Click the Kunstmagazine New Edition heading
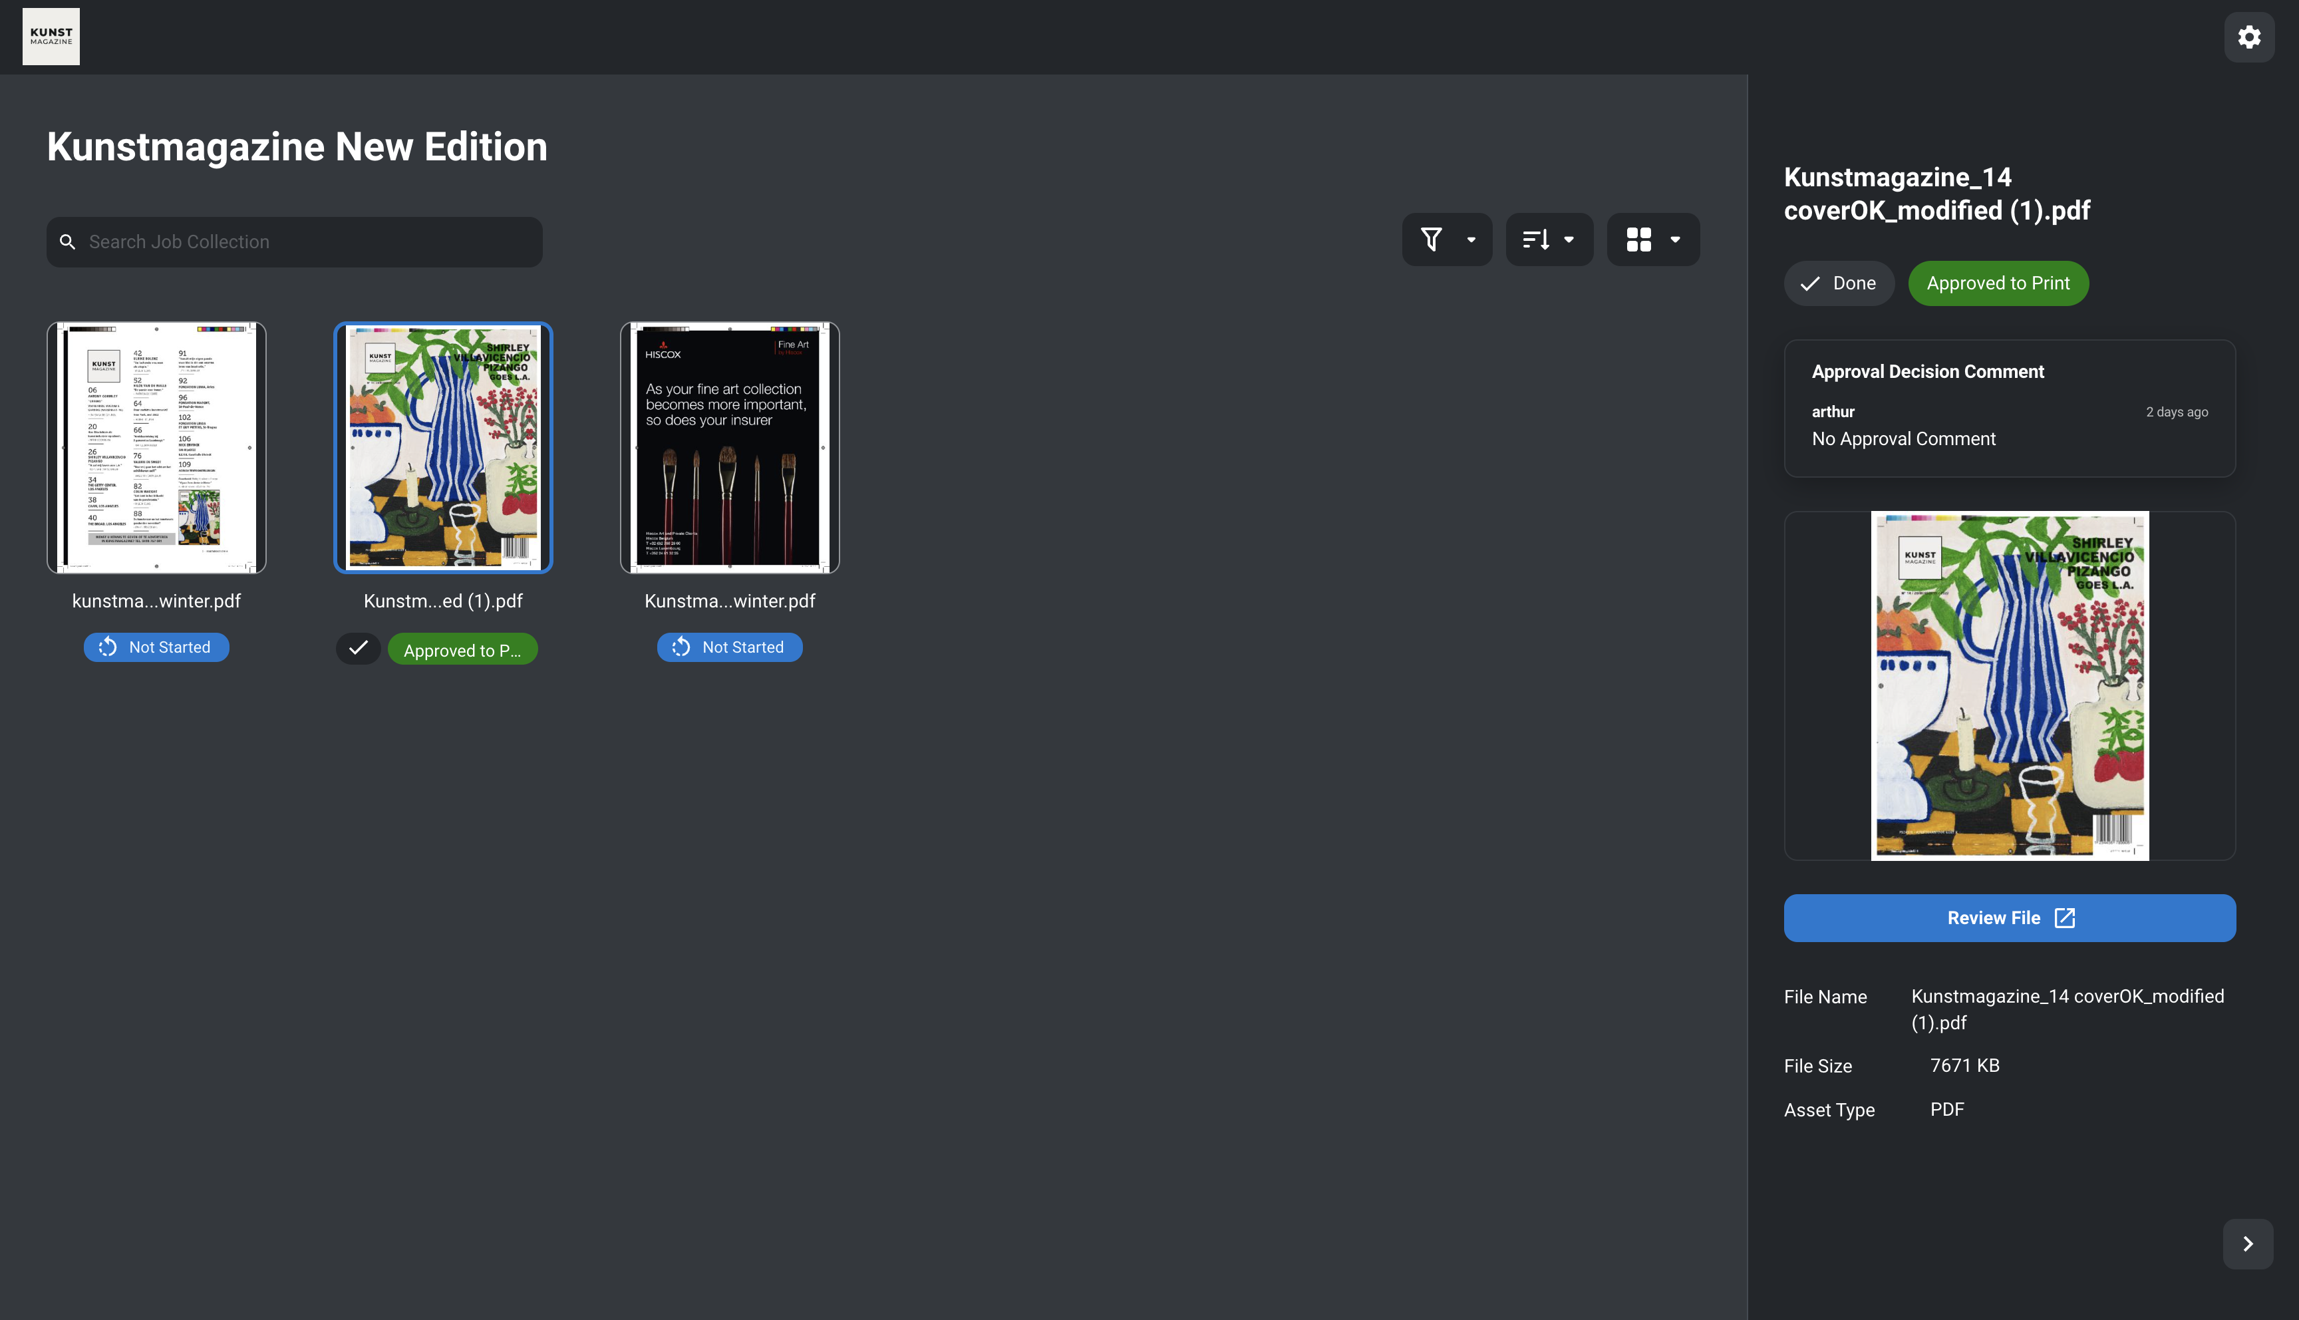The width and height of the screenshot is (2299, 1320). [x=297, y=147]
